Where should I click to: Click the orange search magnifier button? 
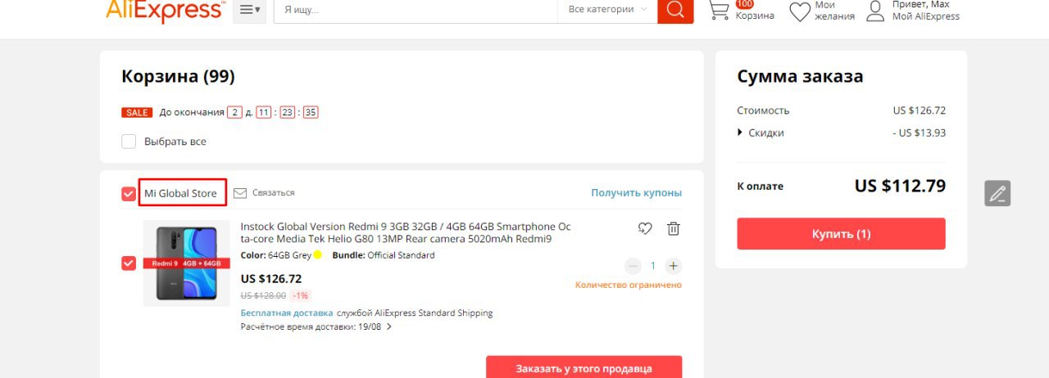[675, 10]
